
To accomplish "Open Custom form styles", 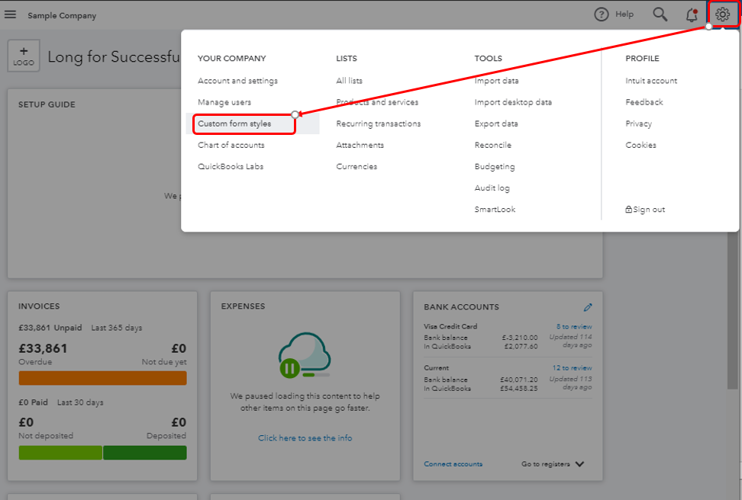I will (x=234, y=123).
